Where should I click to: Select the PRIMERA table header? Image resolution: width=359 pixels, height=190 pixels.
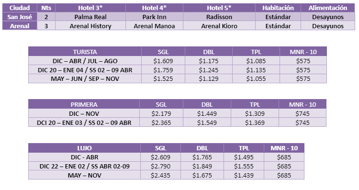84,104
